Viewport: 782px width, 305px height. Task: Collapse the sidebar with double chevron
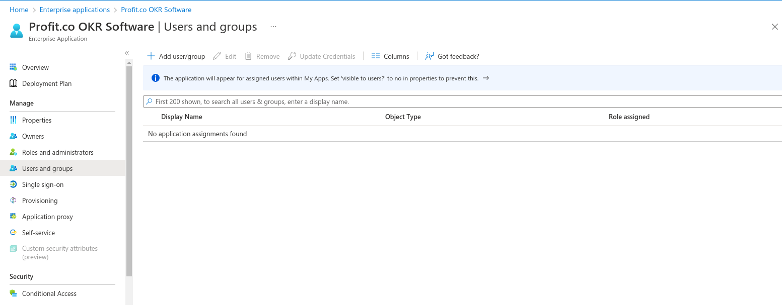point(127,53)
